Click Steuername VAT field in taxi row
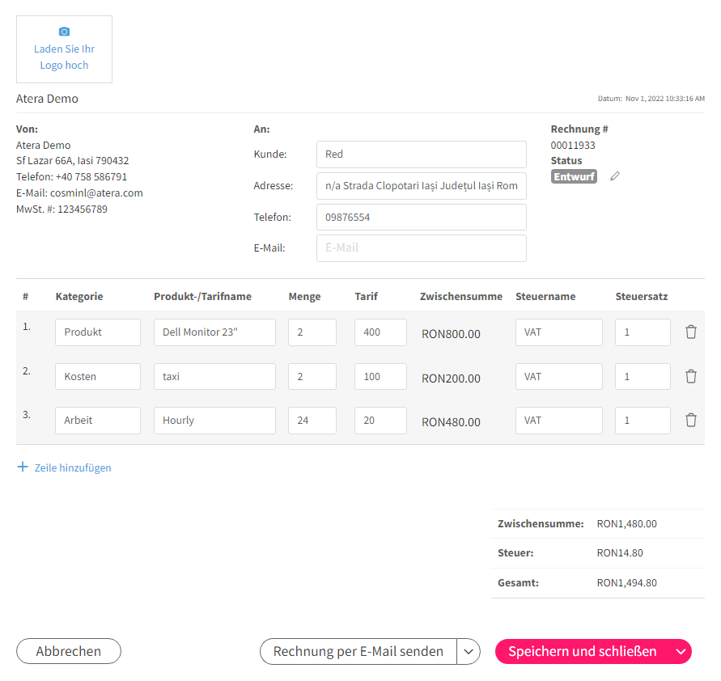The height and width of the screenshot is (681, 721). pos(558,376)
